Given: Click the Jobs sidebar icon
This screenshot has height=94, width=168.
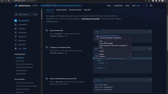Looking at the screenshot, I should click(x=16, y=49).
